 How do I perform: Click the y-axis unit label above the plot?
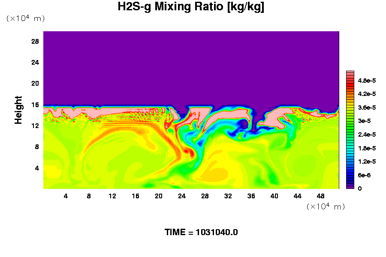[x=25, y=19]
